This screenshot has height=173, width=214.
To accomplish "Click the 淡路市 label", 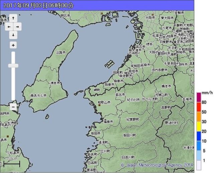I will click(61, 52).
